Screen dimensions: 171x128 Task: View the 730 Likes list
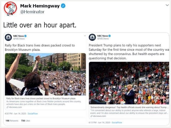point(26,121)
